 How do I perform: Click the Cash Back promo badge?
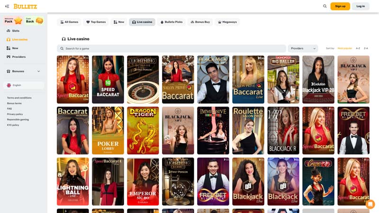point(35,20)
